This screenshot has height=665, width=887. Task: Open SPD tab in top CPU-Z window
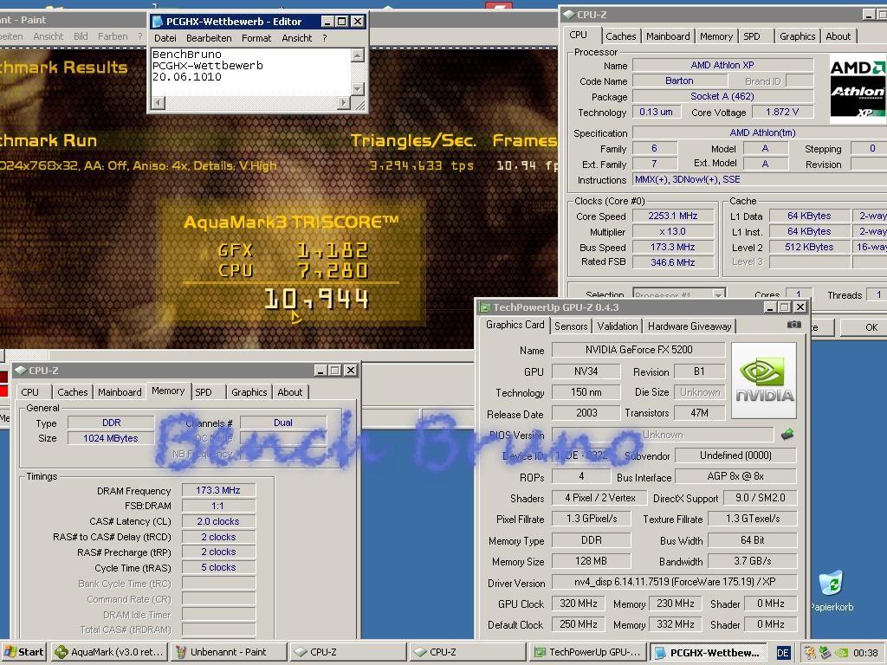[752, 36]
